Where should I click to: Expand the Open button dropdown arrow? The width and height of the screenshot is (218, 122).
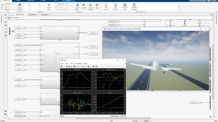pyautogui.click(x=13, y=4)
